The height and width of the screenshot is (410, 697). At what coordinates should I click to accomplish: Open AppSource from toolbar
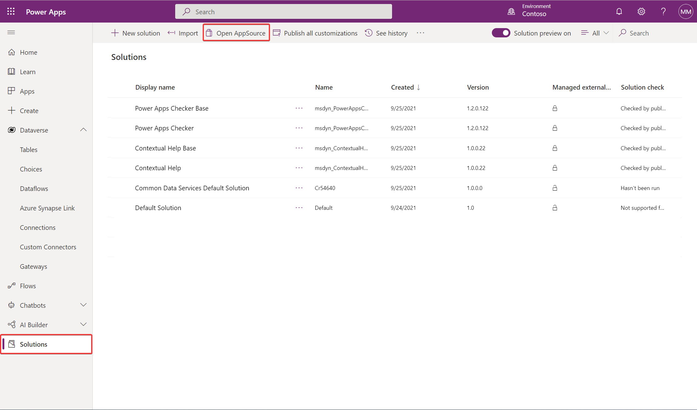[236, 33]
